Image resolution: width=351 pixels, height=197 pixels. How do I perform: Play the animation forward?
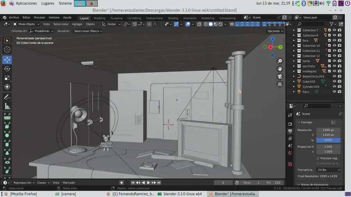point(149,183)
